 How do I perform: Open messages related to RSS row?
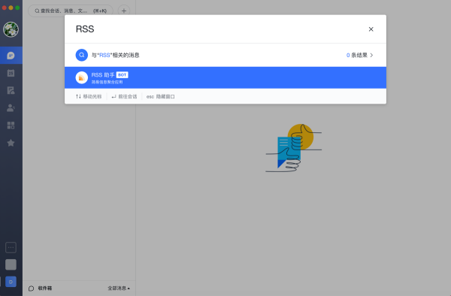click(225, 55)
